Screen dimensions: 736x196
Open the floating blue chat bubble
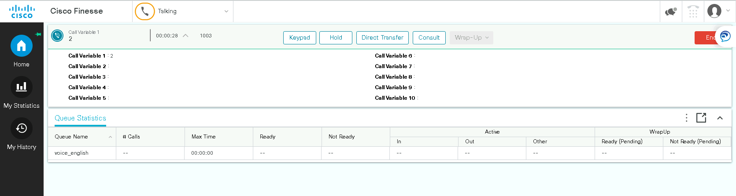725,36
